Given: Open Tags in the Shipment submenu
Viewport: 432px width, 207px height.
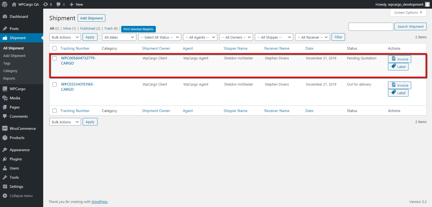Looking at the screenshot, I should [7, 63].
